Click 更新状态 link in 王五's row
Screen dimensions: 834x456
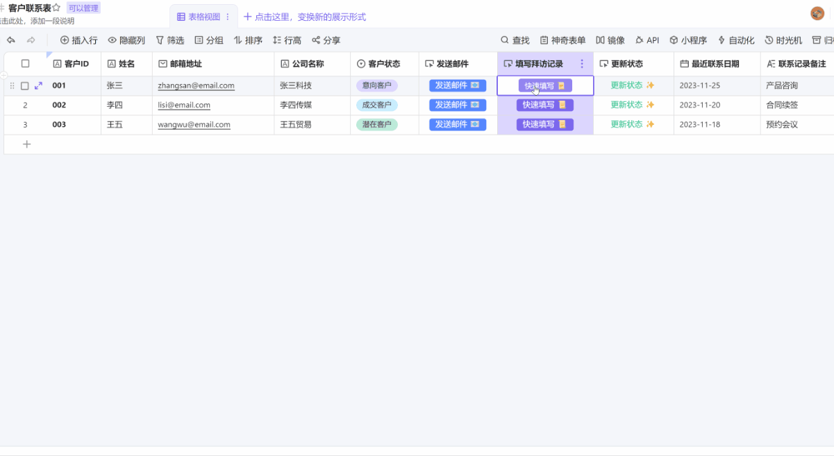tap(627, 124)
